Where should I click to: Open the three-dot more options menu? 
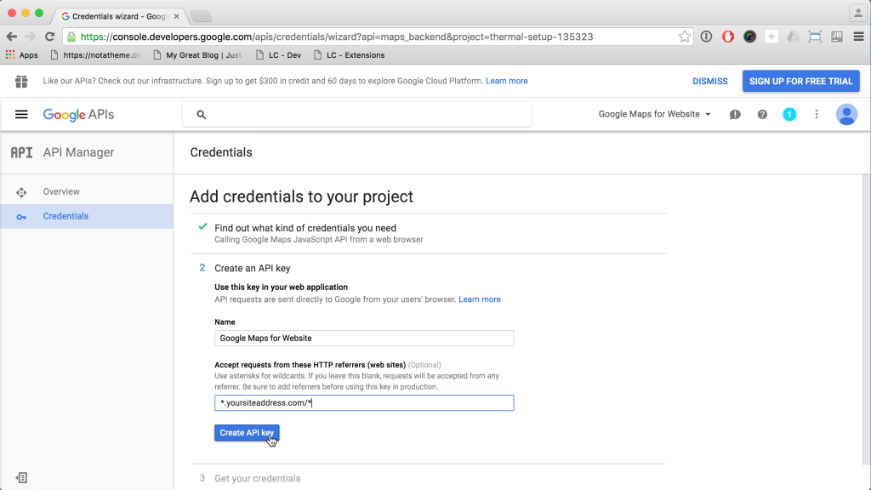coord(817,115)
